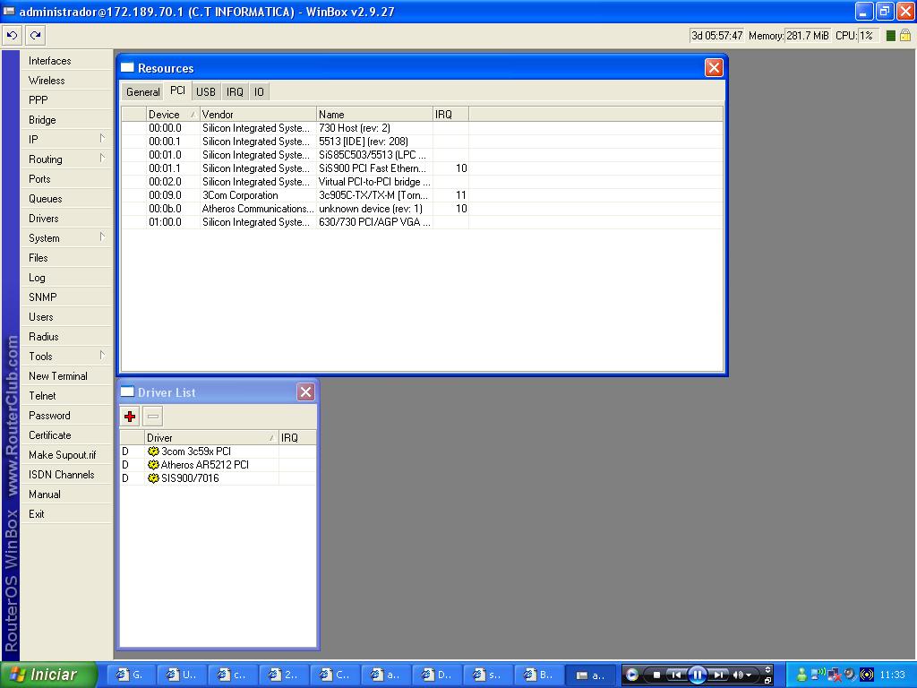Open the Files menu
The height and width of the screenshot is (688, 917).
66,258
